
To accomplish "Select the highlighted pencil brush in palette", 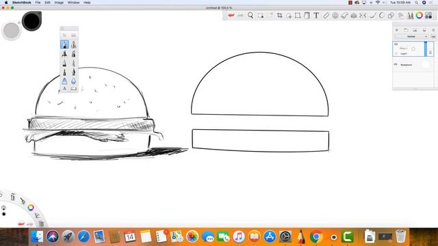I will 64,44.
